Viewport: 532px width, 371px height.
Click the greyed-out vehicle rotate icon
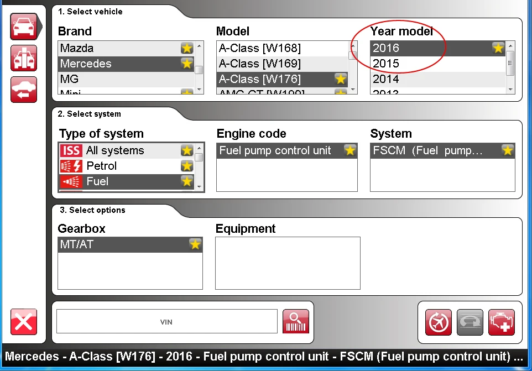[470, 322]
